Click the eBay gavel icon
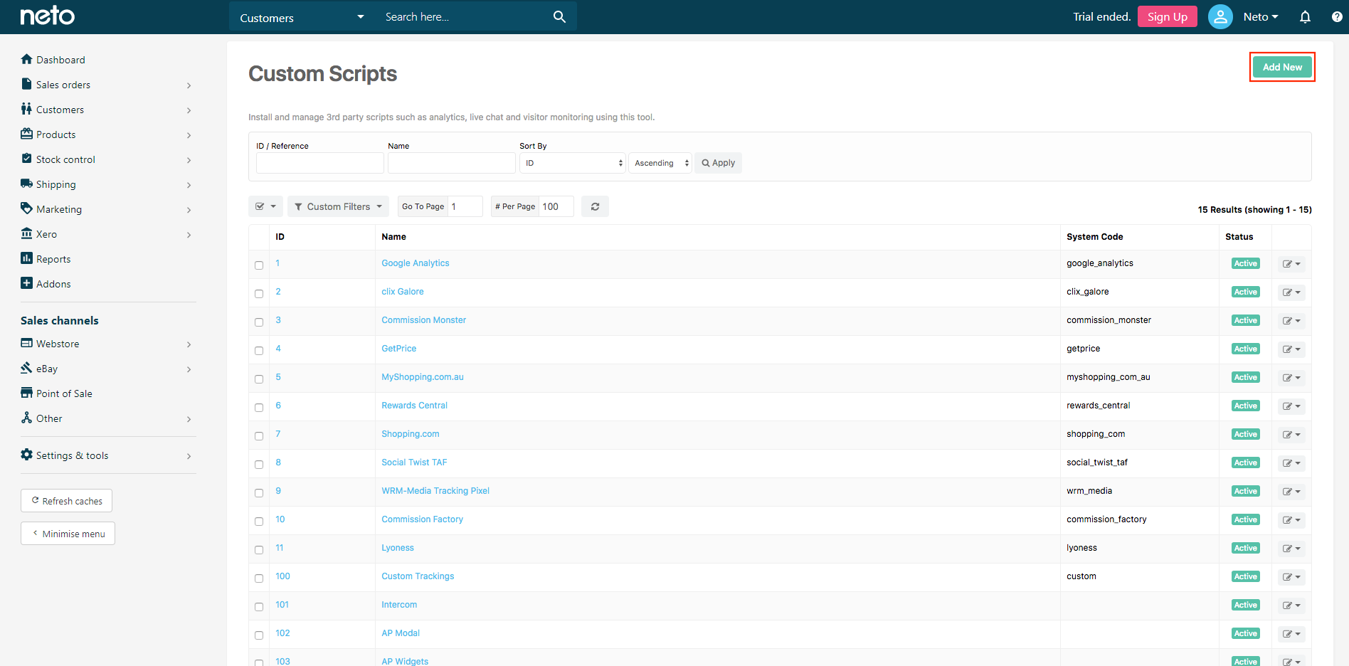 [x=26, y=368]
